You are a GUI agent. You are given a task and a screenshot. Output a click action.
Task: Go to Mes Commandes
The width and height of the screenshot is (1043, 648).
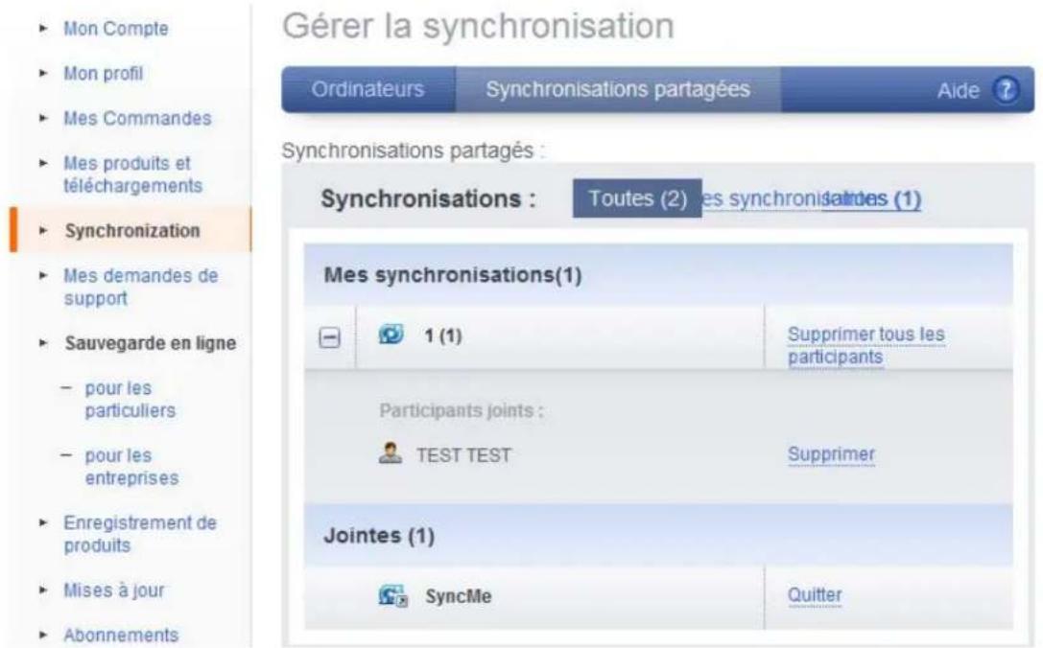coord(137,118)
